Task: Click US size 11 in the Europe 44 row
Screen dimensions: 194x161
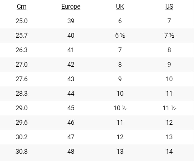Action: 169,94
